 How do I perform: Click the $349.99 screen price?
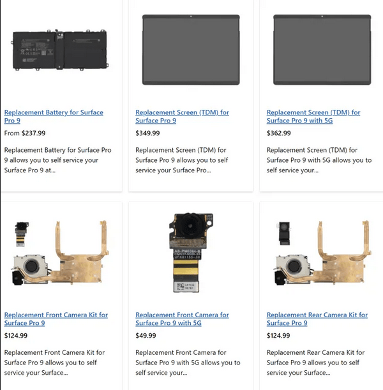coord(147,133)
